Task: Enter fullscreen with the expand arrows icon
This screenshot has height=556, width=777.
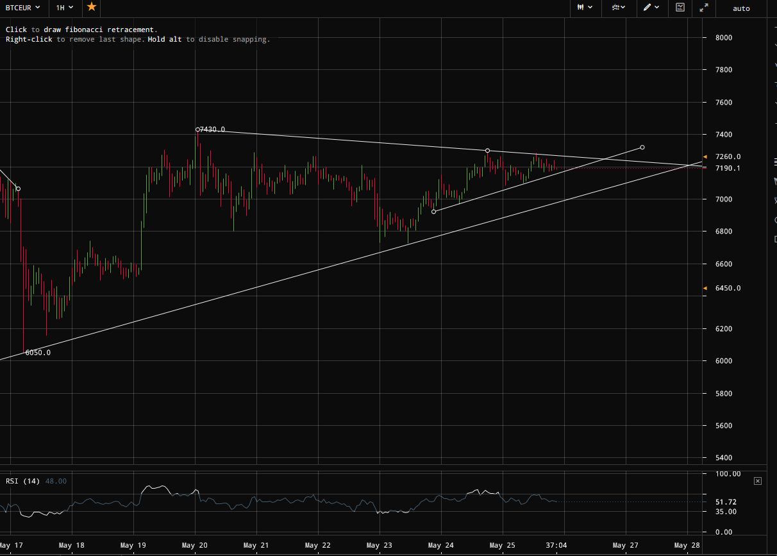Action: [704, 8]
